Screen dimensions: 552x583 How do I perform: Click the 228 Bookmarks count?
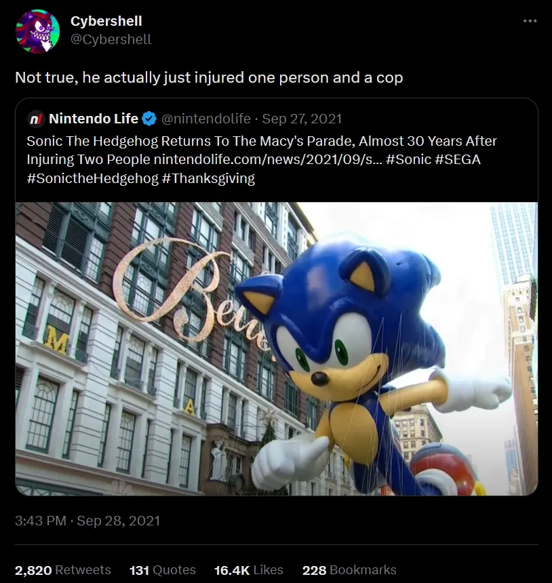coord(349,569)
